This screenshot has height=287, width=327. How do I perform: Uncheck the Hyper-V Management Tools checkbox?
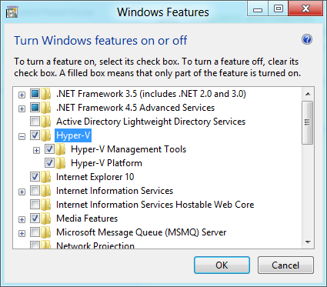(49, 149)
